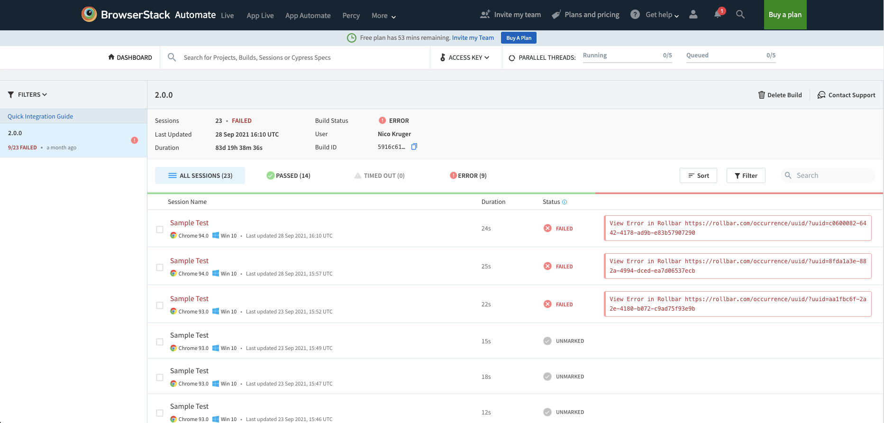Image resolution: width=884 pixels, height=423 pixels.
Task: Click the Build Status error icon
Action: [x=383, y=120]
